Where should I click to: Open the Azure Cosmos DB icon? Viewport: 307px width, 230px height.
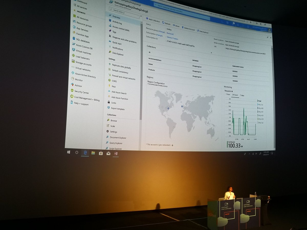(x=74, y=44)
